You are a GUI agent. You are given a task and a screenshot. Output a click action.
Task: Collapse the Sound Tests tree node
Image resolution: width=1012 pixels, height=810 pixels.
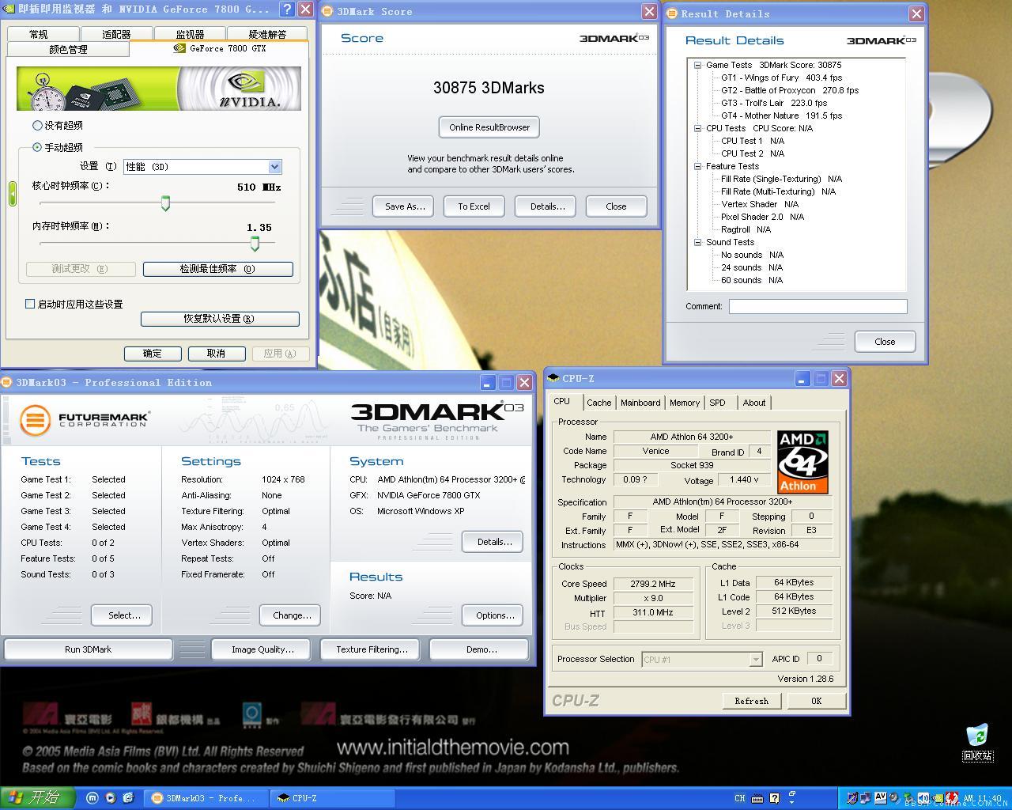pos(697,242)
